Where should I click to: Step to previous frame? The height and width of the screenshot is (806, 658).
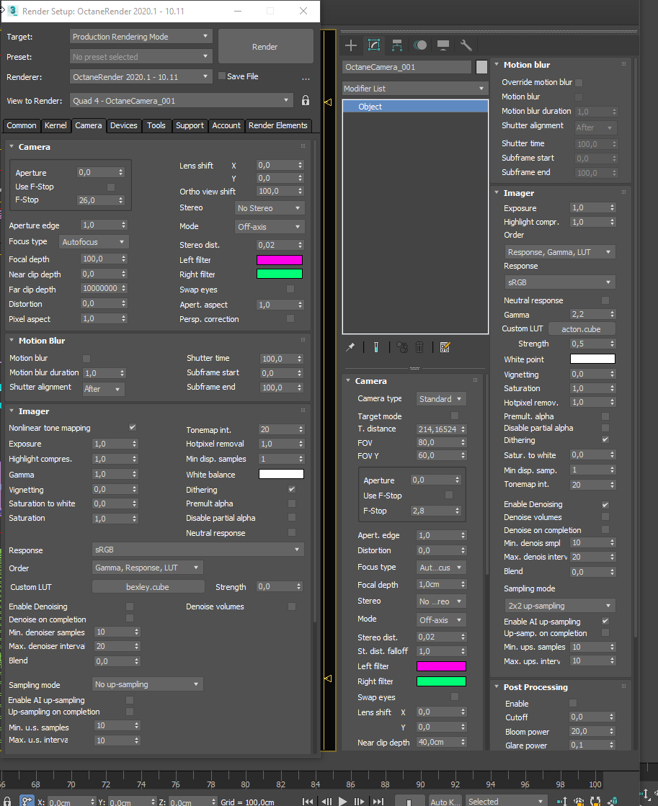(x=326, y=802)
